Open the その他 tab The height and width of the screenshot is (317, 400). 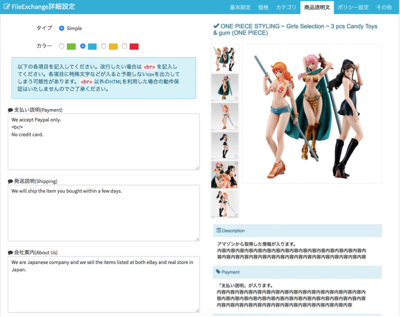[x=384, y=7]
